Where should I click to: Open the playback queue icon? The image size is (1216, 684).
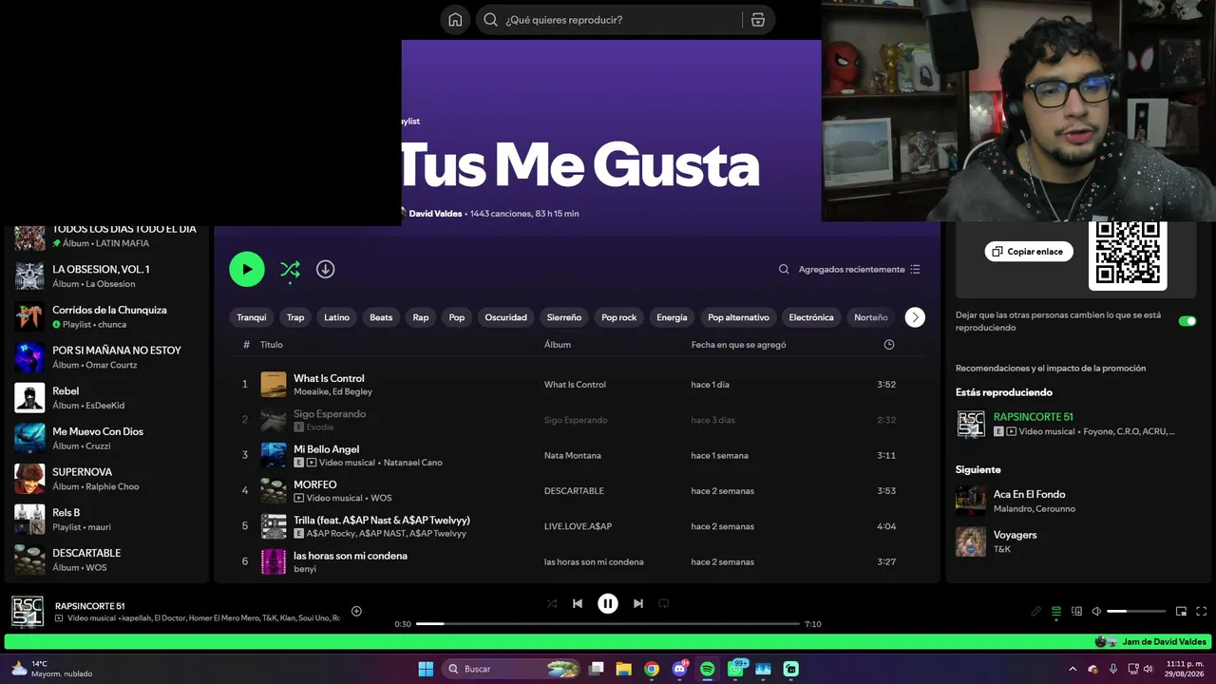tap(1055, 612)
